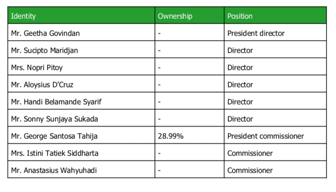The height and width of the screenshot is (192, 336).
Task: Click Director cell for Sonny Sunjaya Sukada
Action: pos(275,118)
